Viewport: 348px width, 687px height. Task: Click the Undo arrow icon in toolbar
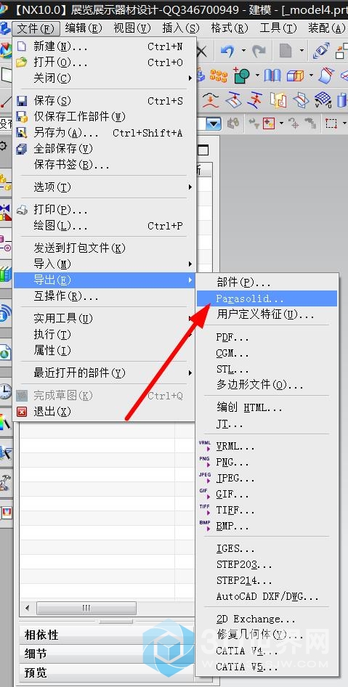[227, 52]
